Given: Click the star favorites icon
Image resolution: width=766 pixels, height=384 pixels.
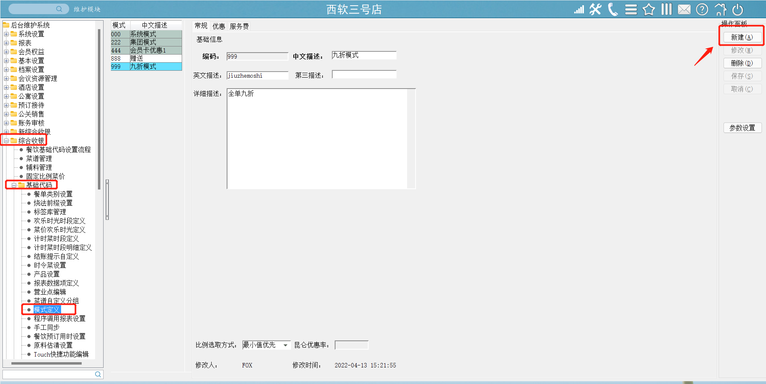Looking at the screenshot, I should pos(649,9).
